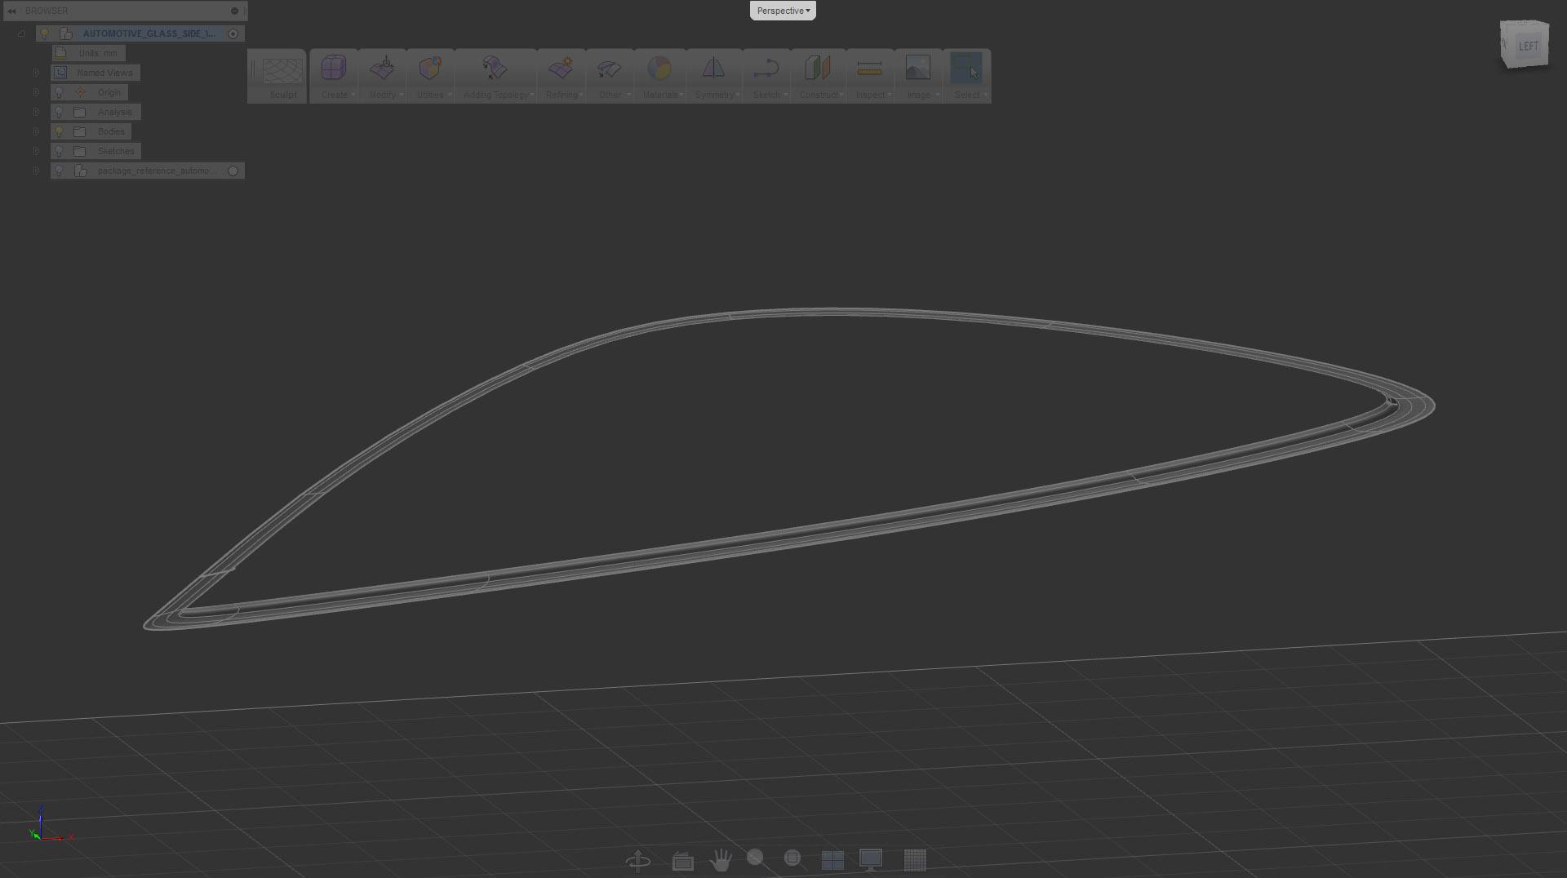Click the ViewCube LEFT face
Image resolution: width=1567 pixels, height=878 pixels.
(x=1528, y=46)
